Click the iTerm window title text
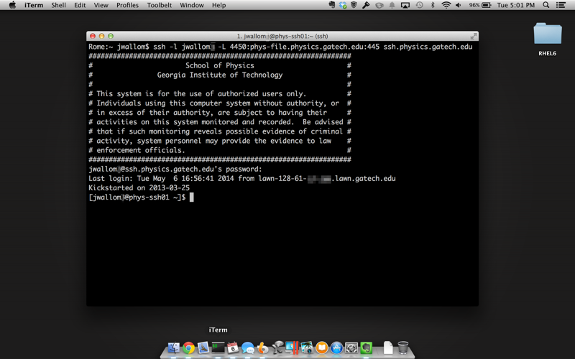The image size is (575, 359). click(x=282, y=36)
